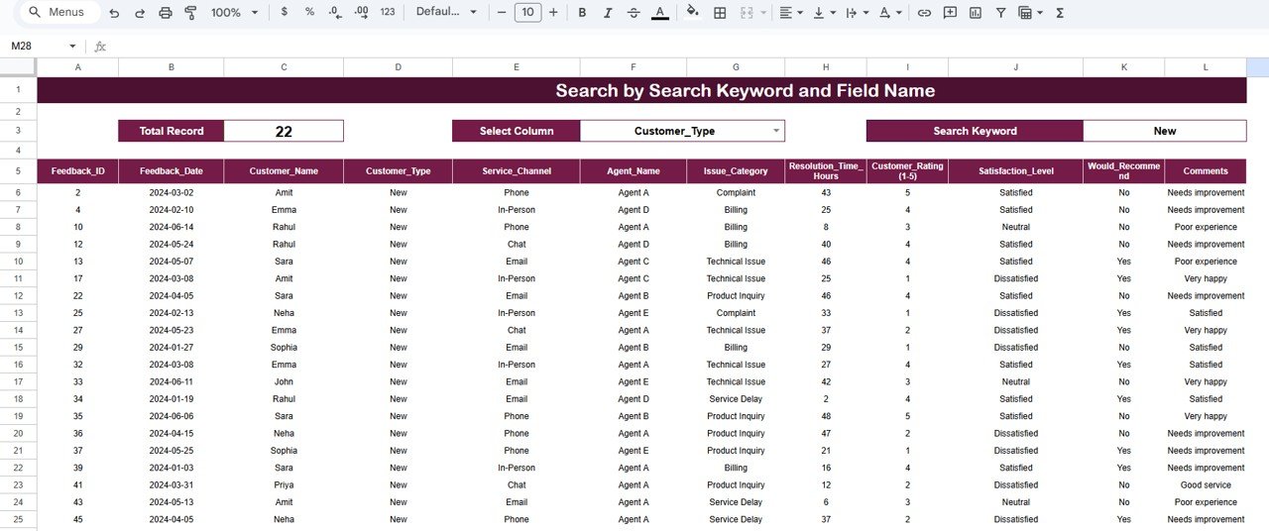This screenshot has height=531, width=1269.
Task: Format as currency with dollar button
Action: [x=286, y=13]
